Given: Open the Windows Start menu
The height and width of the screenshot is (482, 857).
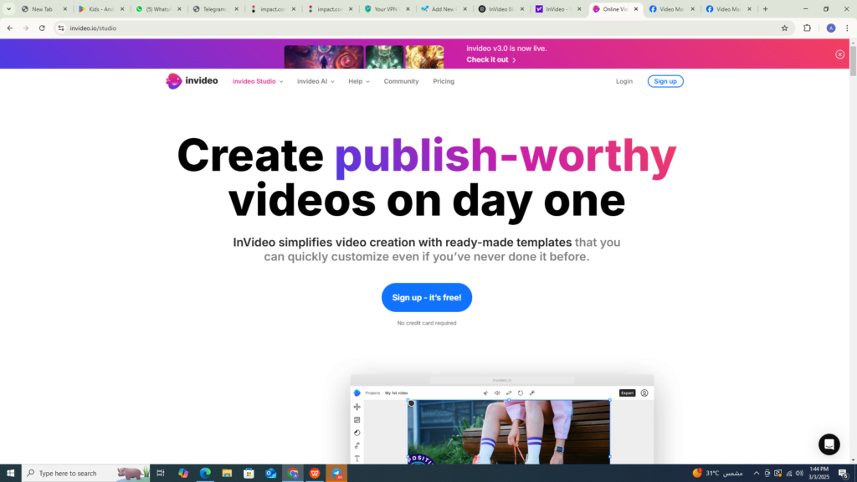Looking at the screenshot, I should point(10,474).
